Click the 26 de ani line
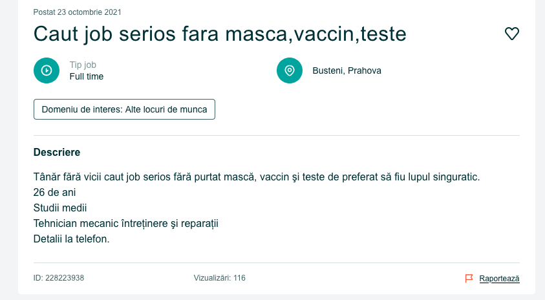The width and height of the screenshot is (545, 300). 54,192
